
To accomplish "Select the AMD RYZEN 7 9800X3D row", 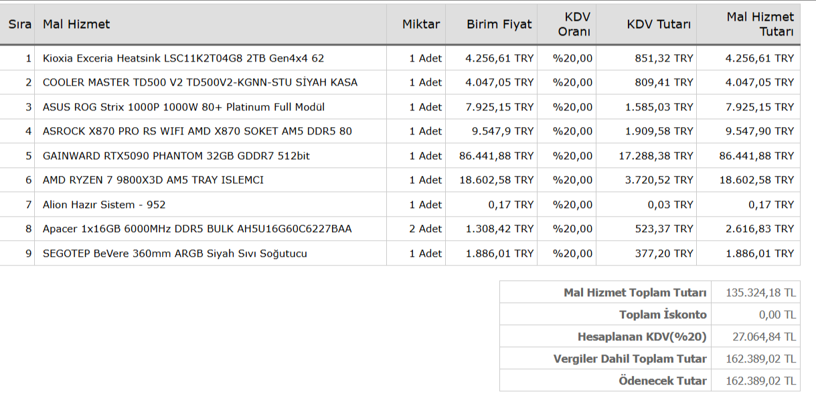I will pos(153,180).
